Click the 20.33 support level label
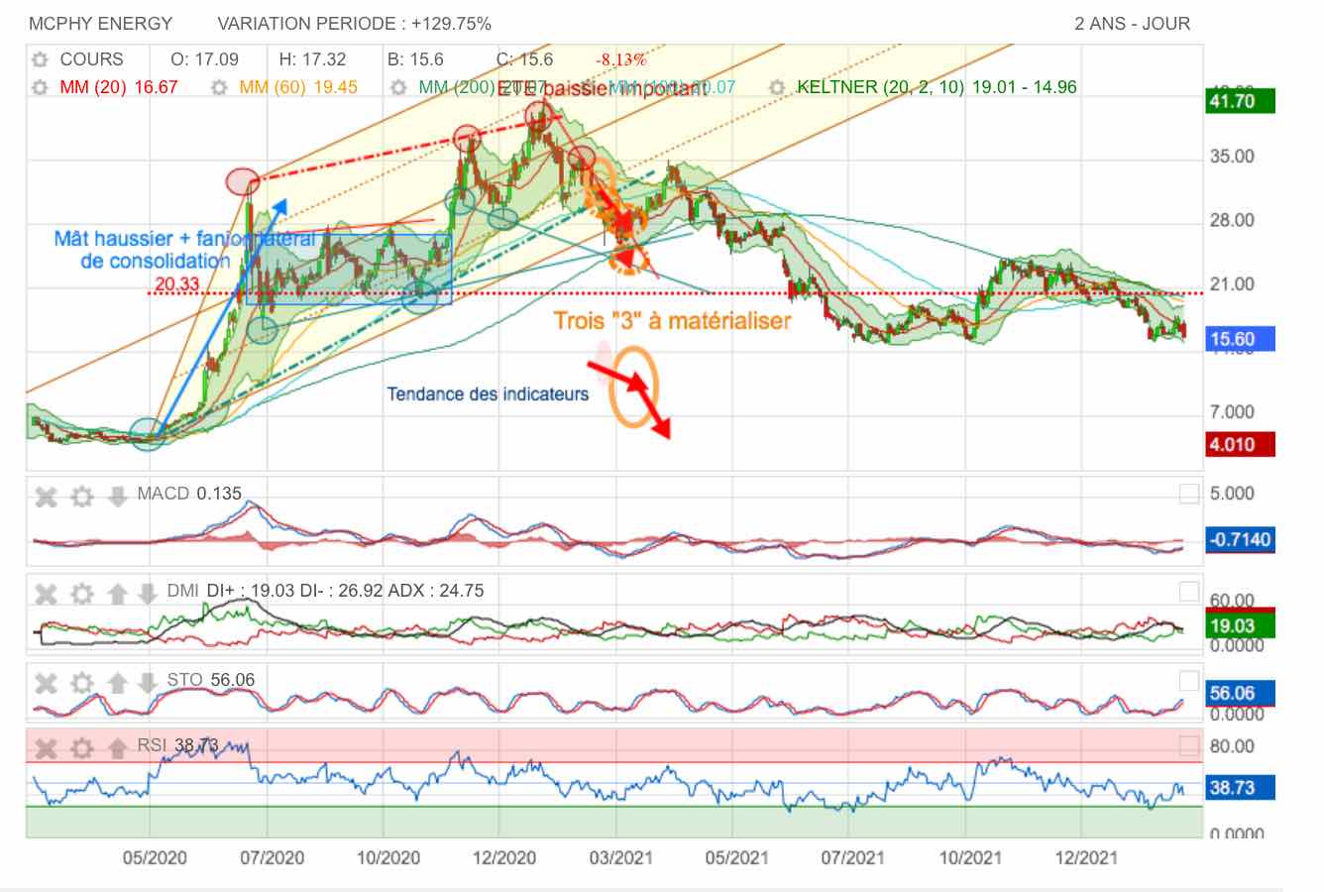1324x892 pixels. (x=176, y=285)
